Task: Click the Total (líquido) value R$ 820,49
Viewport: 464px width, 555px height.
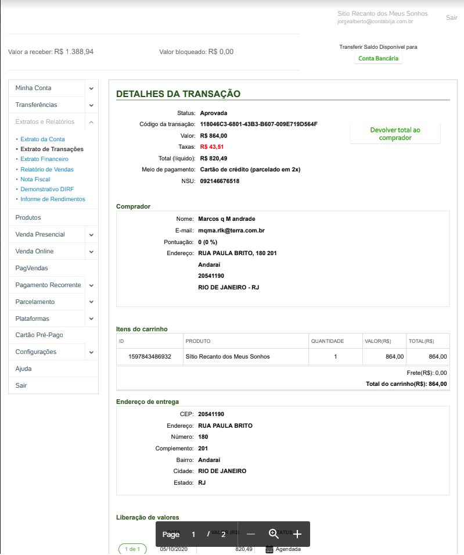Action: (x=214, y=159)
